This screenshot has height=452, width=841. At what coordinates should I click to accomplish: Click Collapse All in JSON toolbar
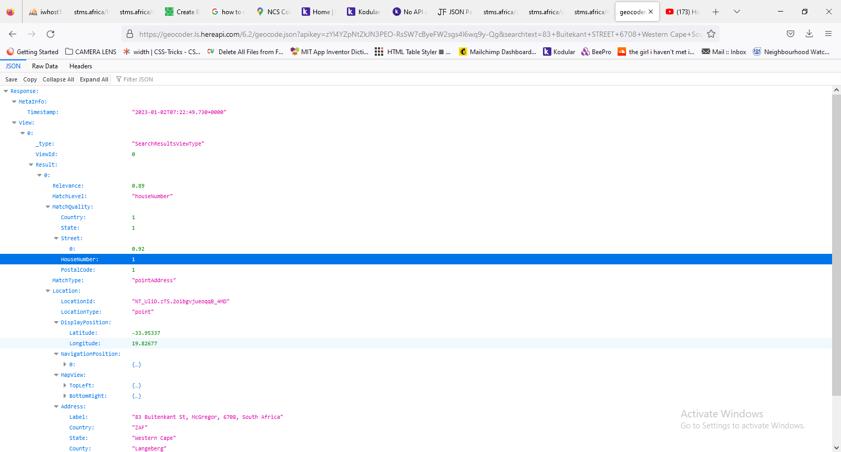click(x=58, y=79)
